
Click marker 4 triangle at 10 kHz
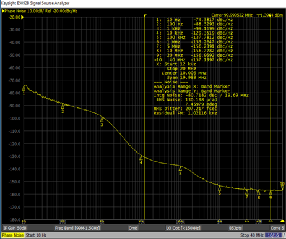[141, 158]
